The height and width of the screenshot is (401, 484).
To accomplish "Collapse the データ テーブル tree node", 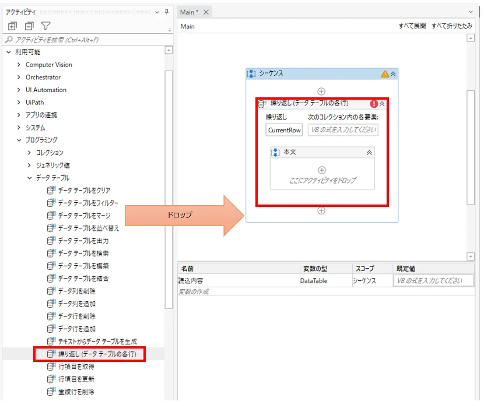I will (30, 178).
